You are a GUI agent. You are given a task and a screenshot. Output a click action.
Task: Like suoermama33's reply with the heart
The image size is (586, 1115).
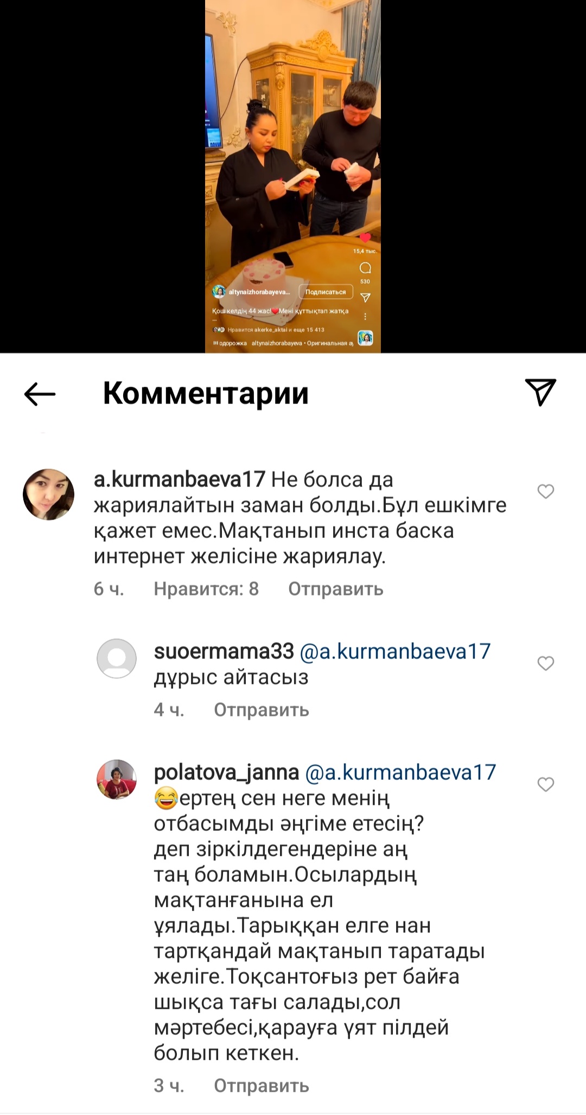point(545,663)
